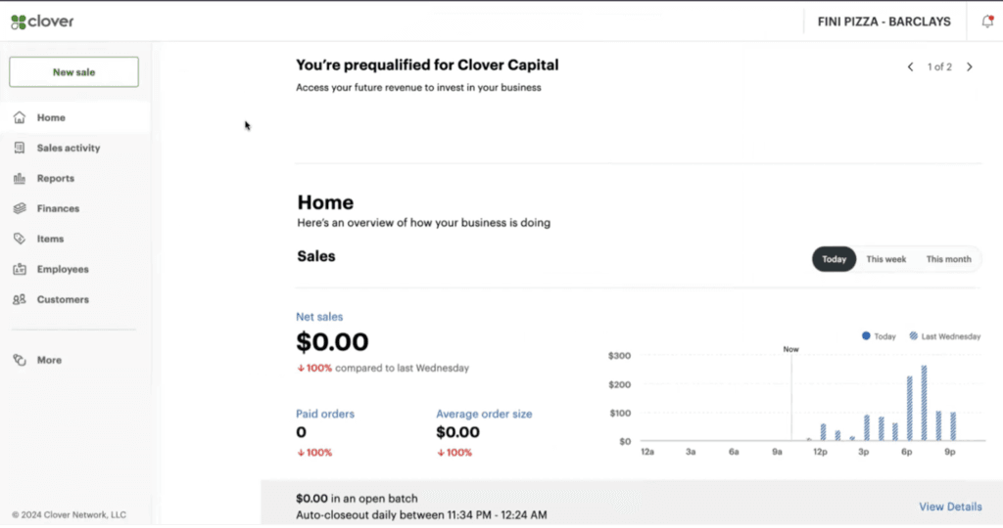
Task: Click the Last Wednesday legend swatch
Action: (x=914, y=336)
